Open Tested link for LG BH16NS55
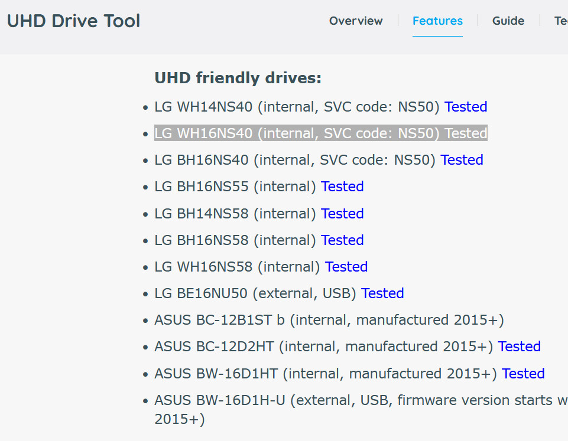Viewport: 568px width, 441px height. [342, 187]
